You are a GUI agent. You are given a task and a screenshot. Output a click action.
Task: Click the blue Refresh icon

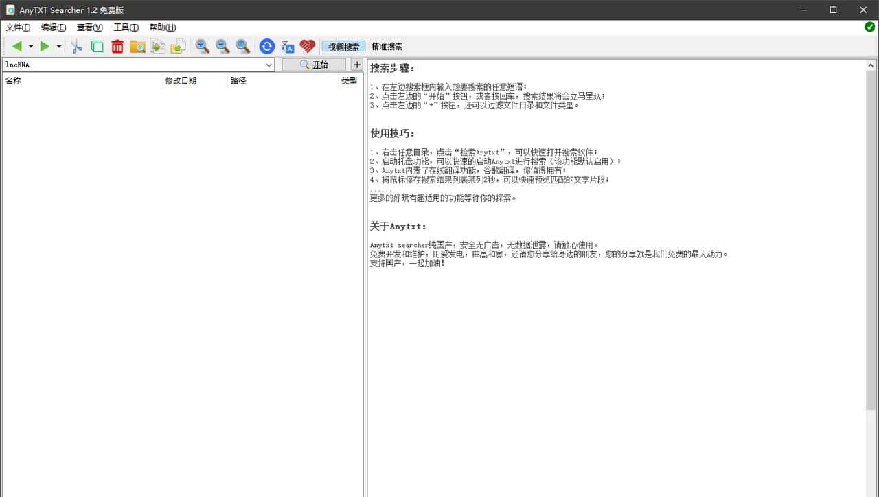point(266,46)
